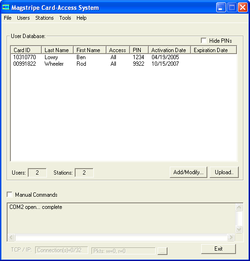Open the Tools menu
Viewport: 250px width, 261px height.
click(x=65, y=18)
